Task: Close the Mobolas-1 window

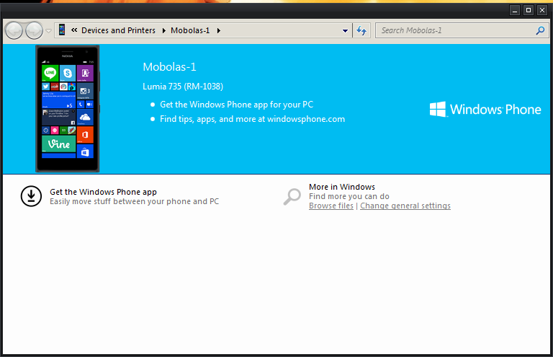Action: (x=542, y=10)
